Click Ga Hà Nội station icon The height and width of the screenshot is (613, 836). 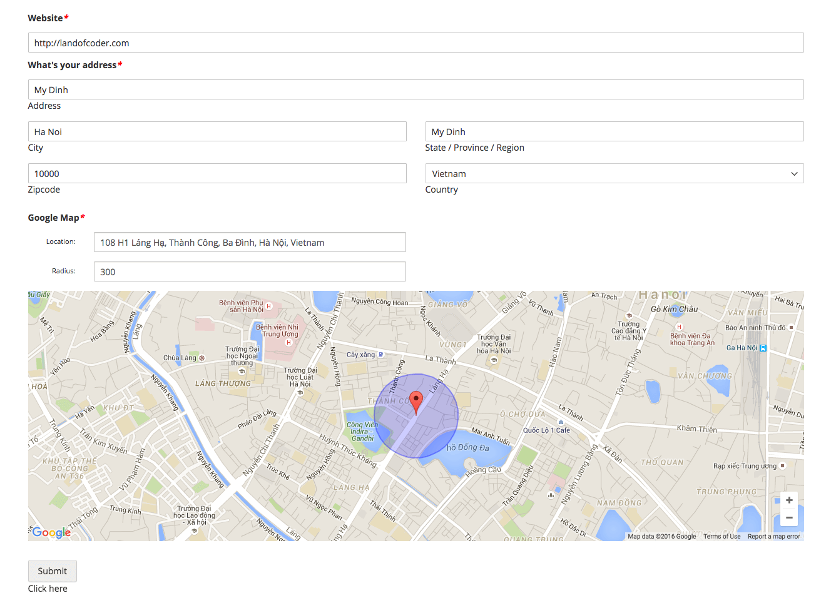pos(763,348)
